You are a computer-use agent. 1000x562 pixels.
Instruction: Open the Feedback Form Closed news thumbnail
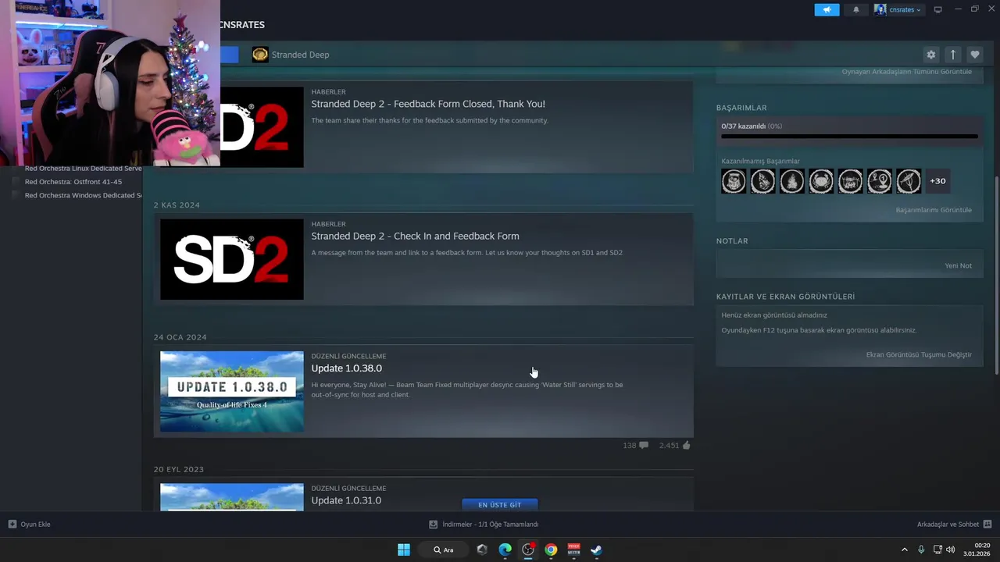click(x=262, y=127)
